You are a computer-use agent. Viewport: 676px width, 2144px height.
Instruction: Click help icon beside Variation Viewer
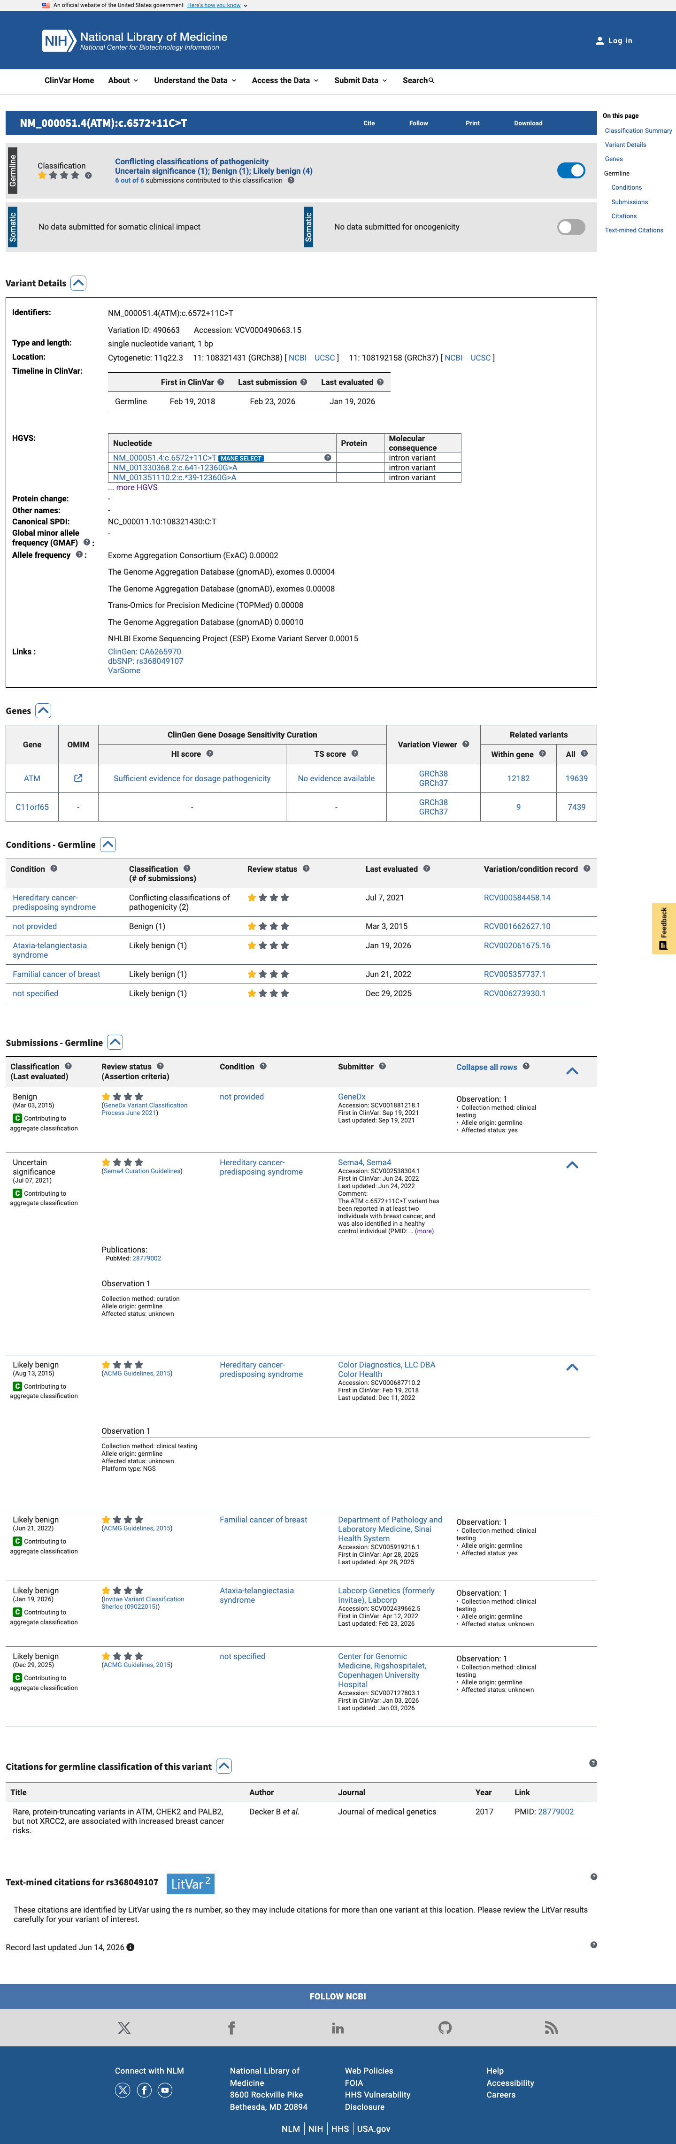click(465, 744)
